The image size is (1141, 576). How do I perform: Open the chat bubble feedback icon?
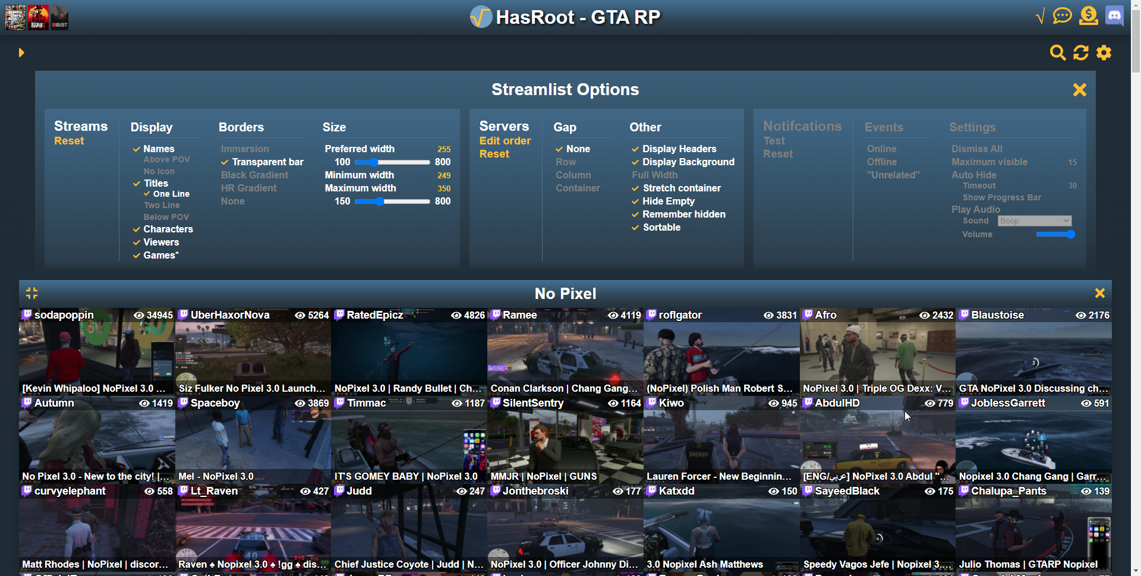1063,15
